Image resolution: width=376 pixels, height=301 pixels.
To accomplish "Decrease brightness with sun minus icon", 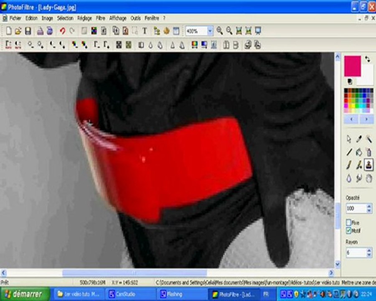I will pos(30,45).
